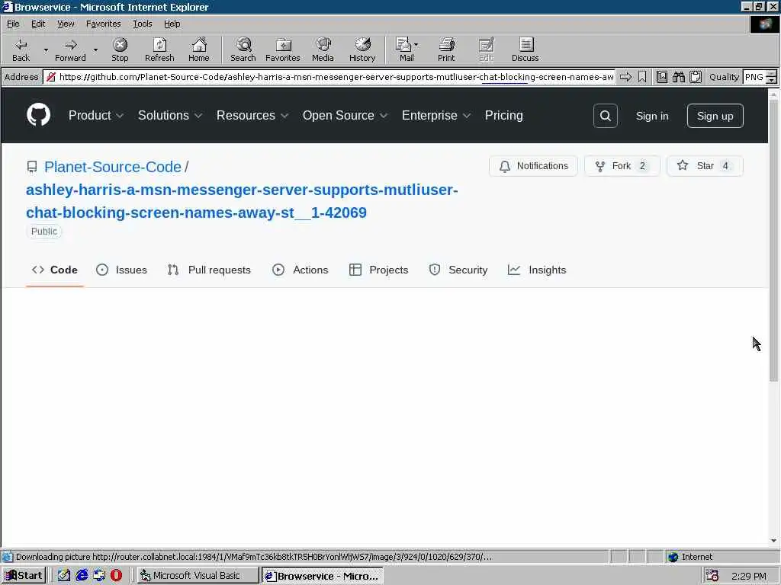Launch Opera from quick launch
The height and width of the screenshot is (585, 781).
(x=116, y=576)
